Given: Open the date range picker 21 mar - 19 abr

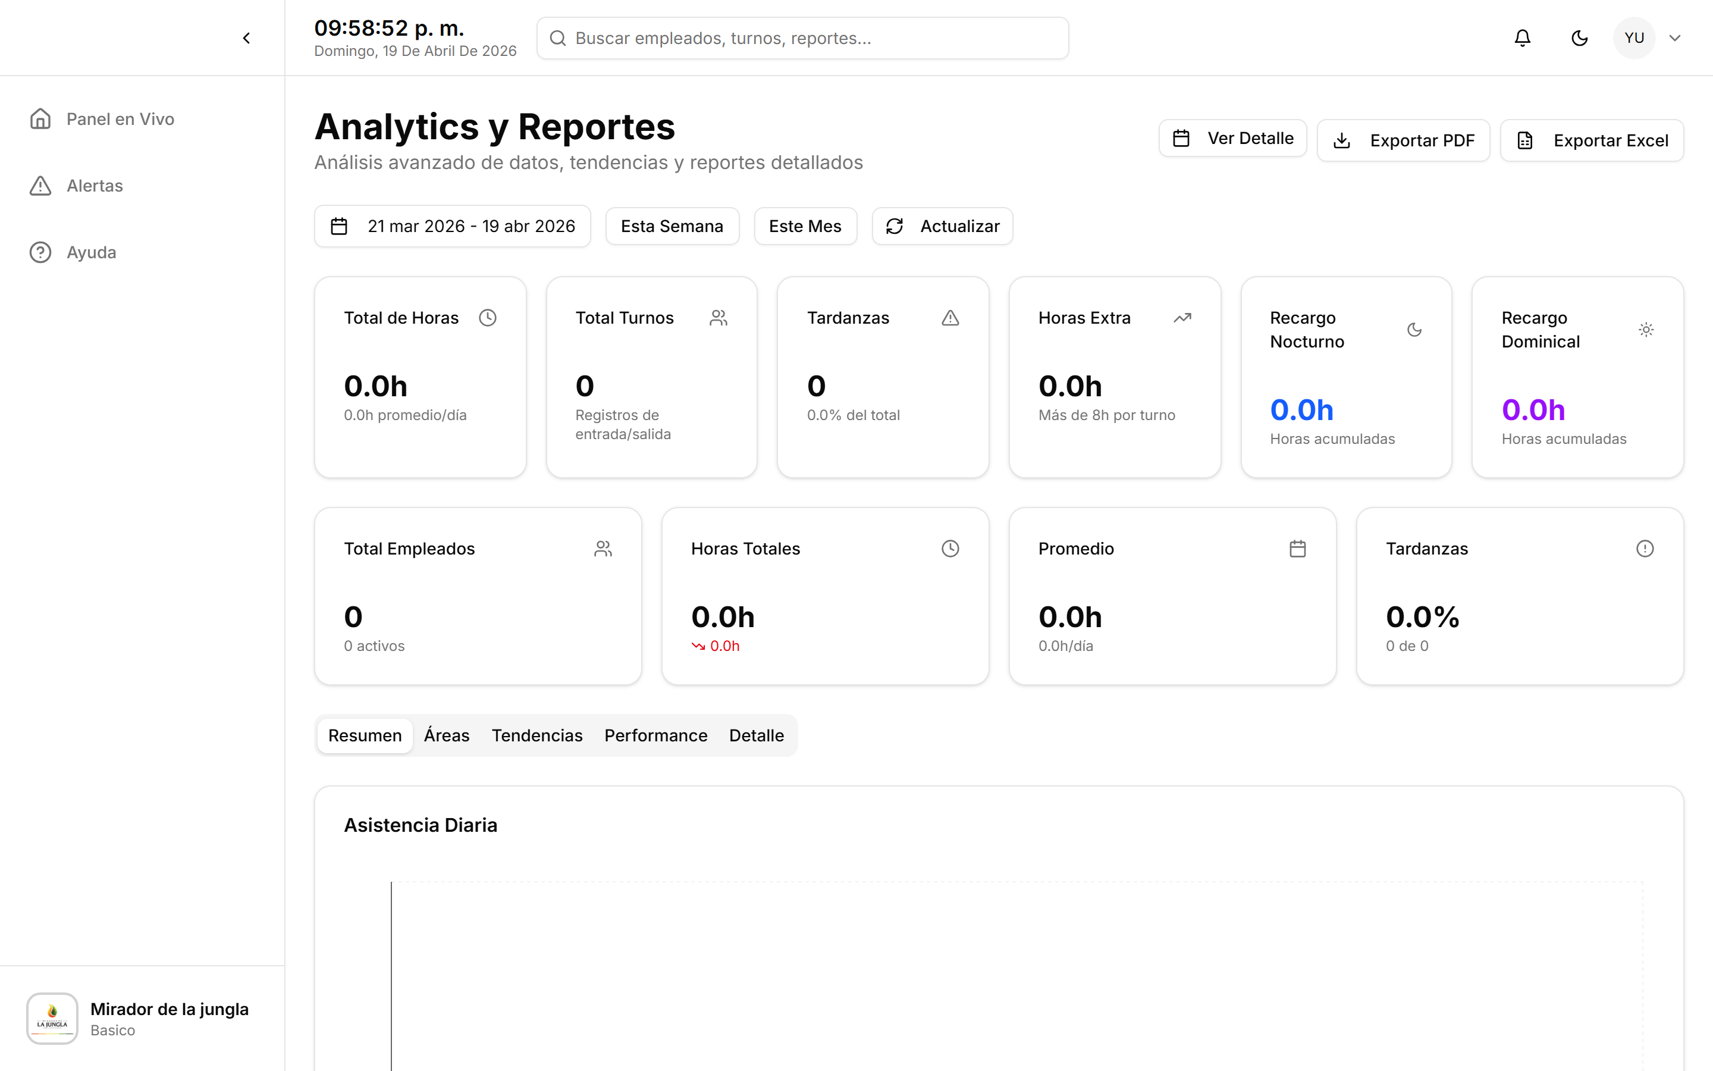Looking at the screenshot, I should click(x=452, y=226).
